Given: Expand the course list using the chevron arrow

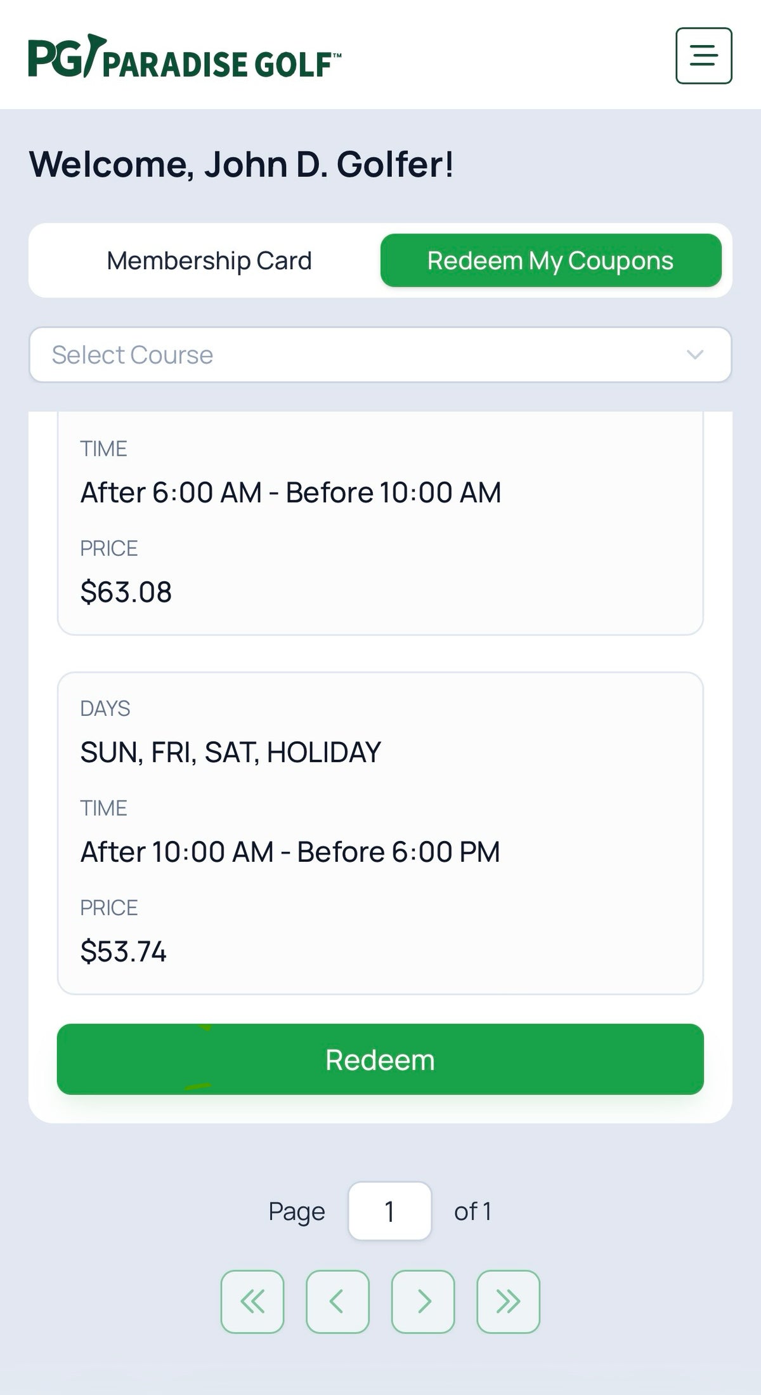Looking at the screenshot, I should [695, 355].
